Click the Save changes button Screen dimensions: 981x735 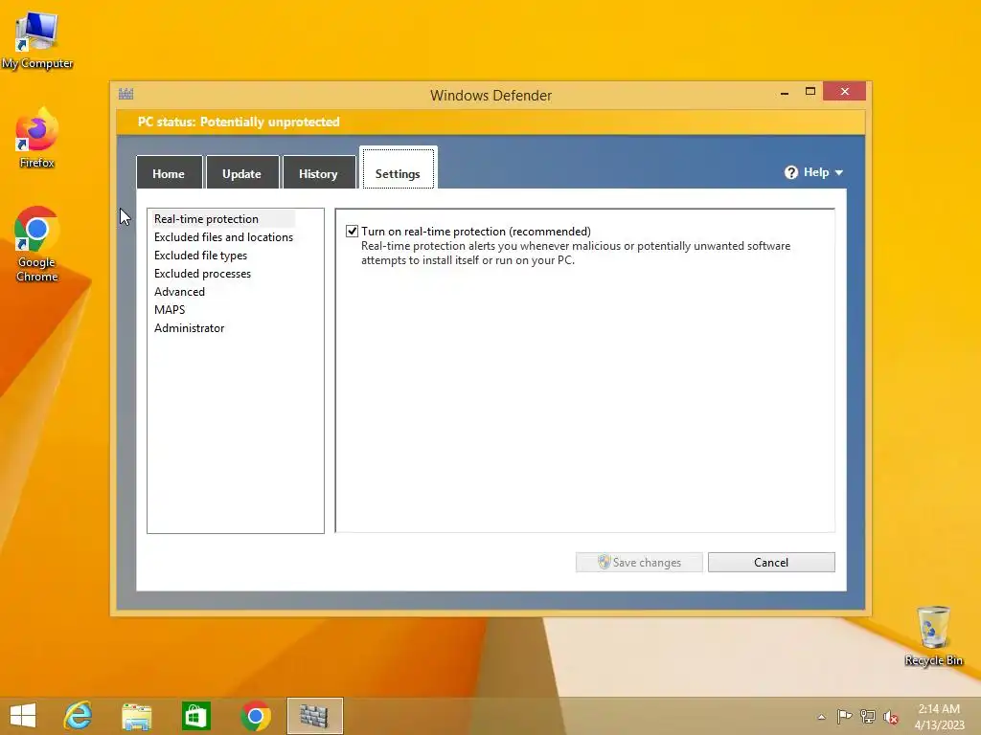(x=639, y=562)
